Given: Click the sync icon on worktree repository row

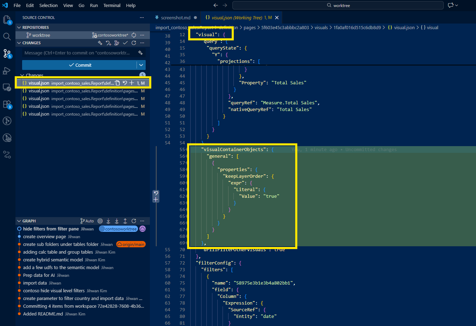Looking at the screenshot, I should pos(134,35).
